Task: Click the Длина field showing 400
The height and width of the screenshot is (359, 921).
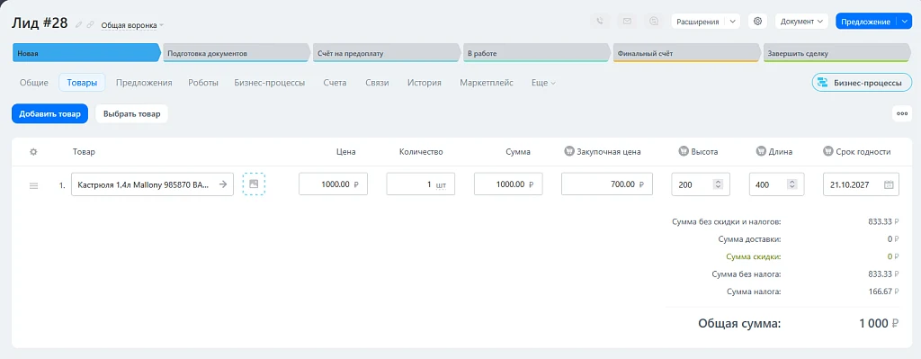Action: 776,184
